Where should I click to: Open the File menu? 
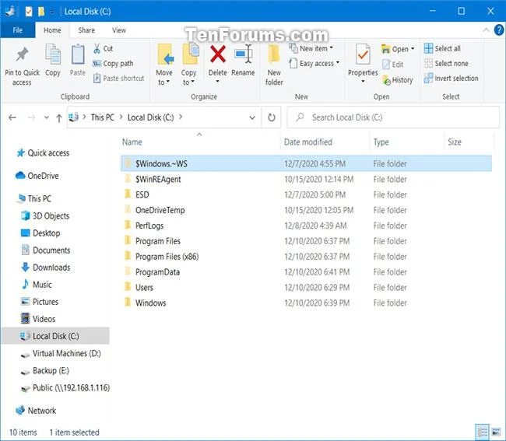pyautogui.click(x=17, y=30)
